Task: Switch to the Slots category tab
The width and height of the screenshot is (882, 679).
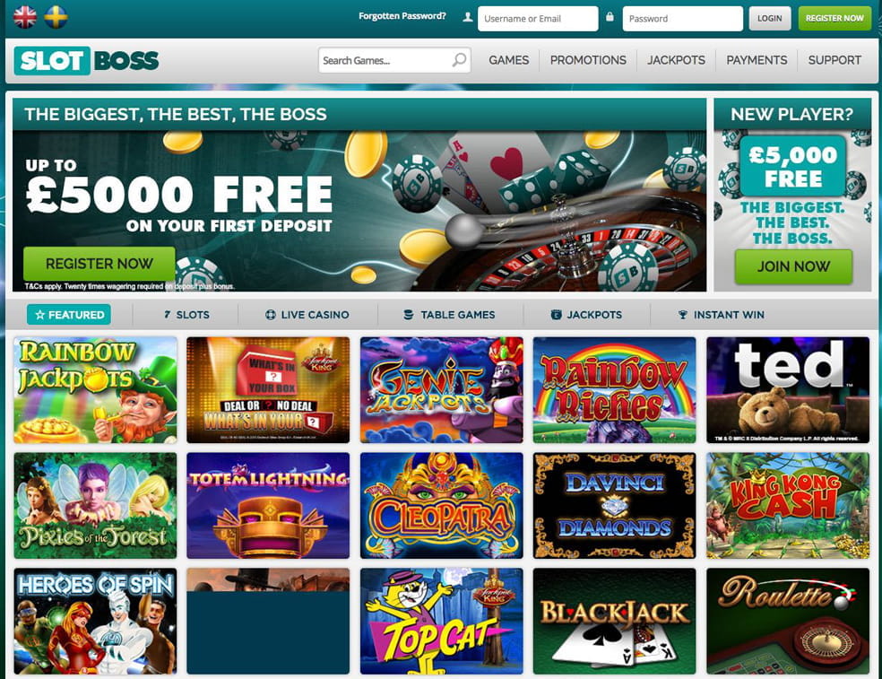Action: pos(186,315)
